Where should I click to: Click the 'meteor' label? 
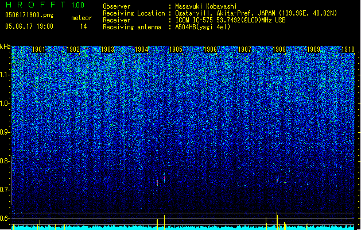(x=81, y=18)
